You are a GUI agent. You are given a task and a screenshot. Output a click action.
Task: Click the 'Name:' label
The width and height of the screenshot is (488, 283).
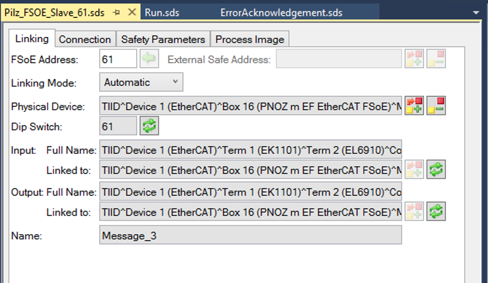tap(27, 236)
